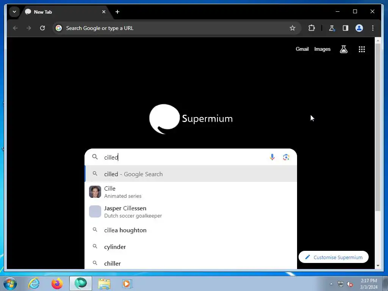Select 'cilled - Google Search' suggestion
The height and width of the screenshot is (291, 388).
pyautogui.click(x=191, y=174)
